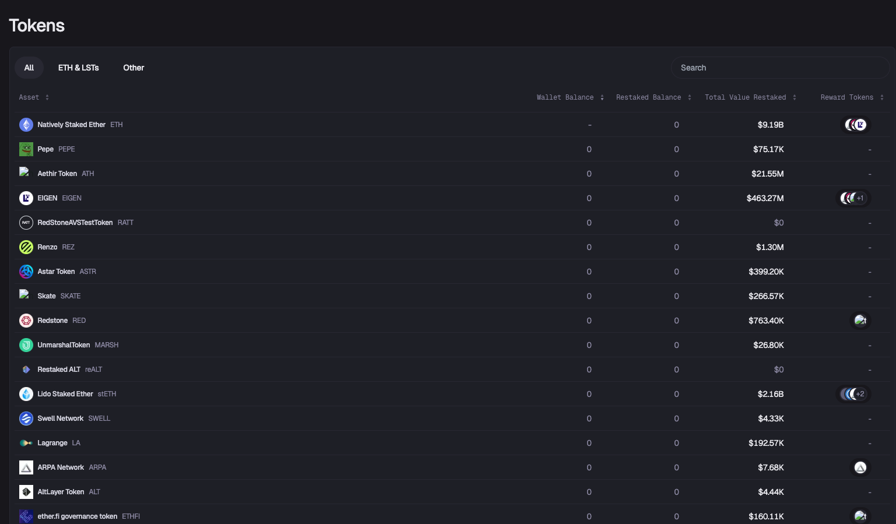Sort by Total Value Restaked column
The height and width of the screenshot is (524, 896).
[750, 97]
